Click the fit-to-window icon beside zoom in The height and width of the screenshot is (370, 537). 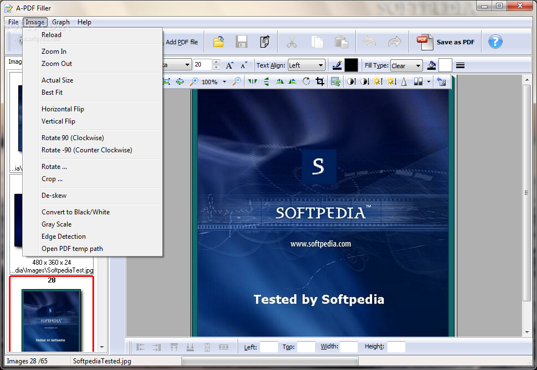[180, 81]
